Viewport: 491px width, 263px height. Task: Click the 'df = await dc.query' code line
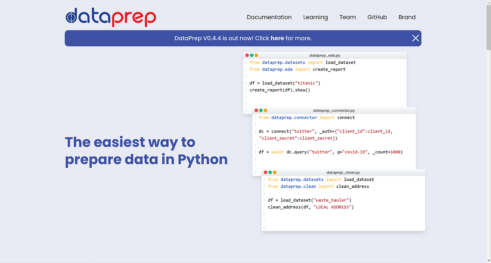coord(331,152)
